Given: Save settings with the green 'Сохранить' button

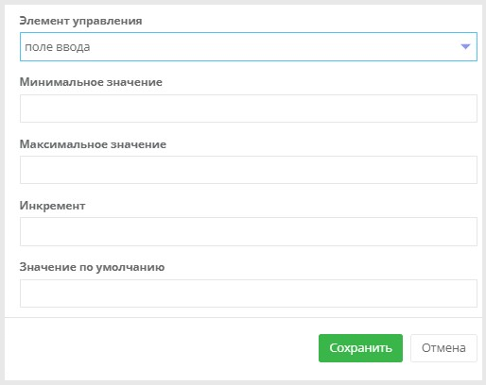Looking at the screenshot, I should pyautogui.click(x=360, y=348).
